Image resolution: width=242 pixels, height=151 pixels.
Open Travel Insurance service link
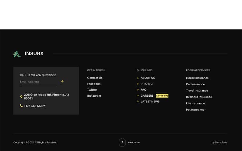click(x=197, y=91)
